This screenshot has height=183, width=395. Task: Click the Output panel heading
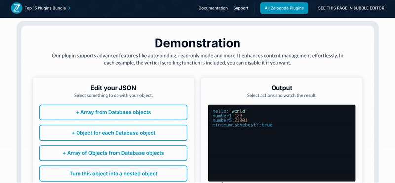(x=282, y=88)
